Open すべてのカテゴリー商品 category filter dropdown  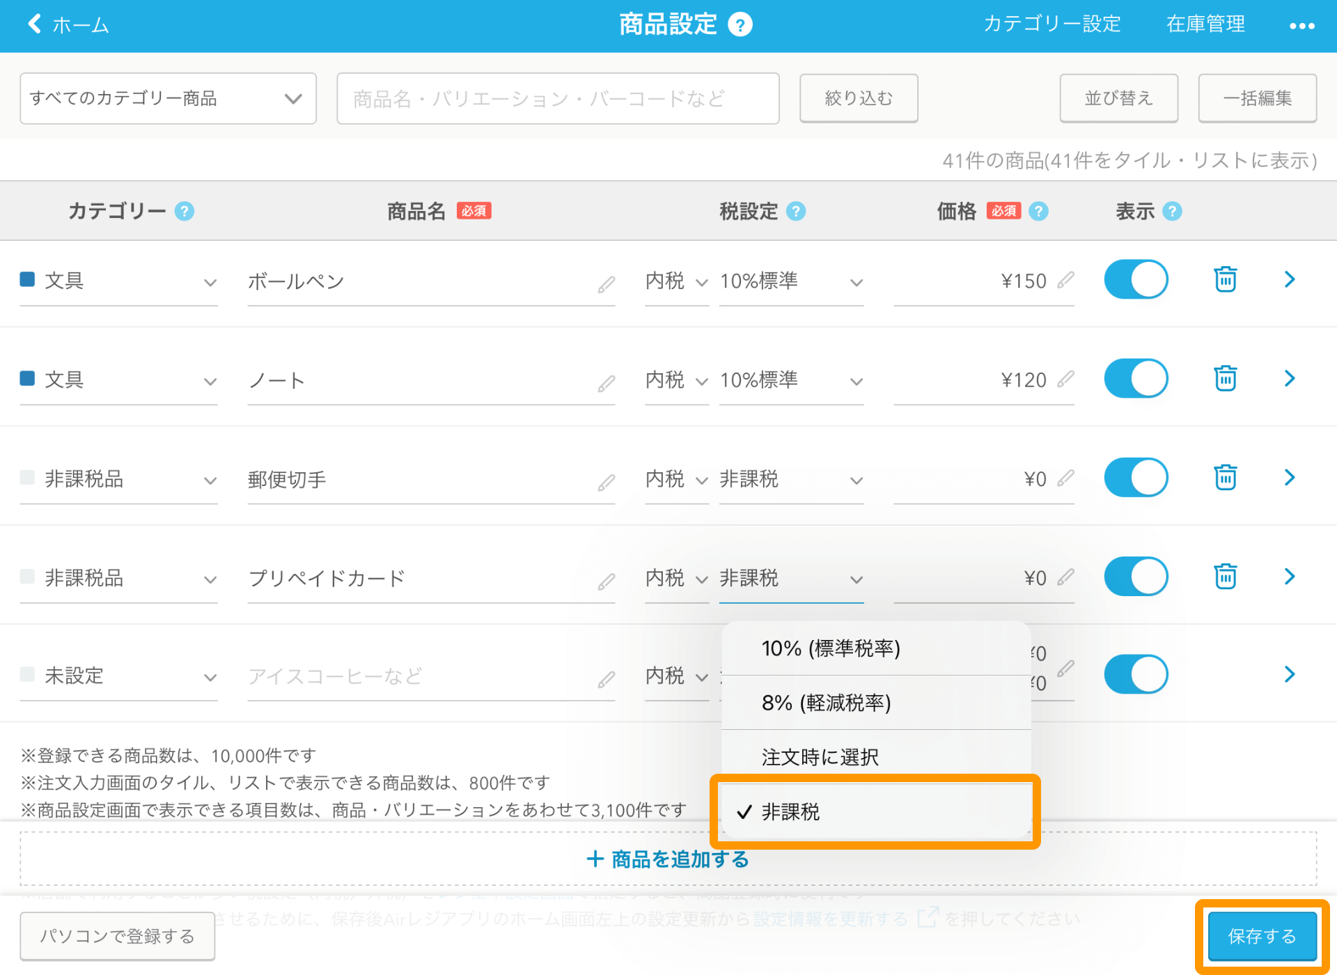tap(168, 98)
